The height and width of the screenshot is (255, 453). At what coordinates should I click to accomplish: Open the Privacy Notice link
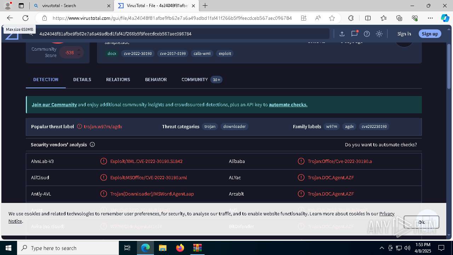click(x=387, y=214)
